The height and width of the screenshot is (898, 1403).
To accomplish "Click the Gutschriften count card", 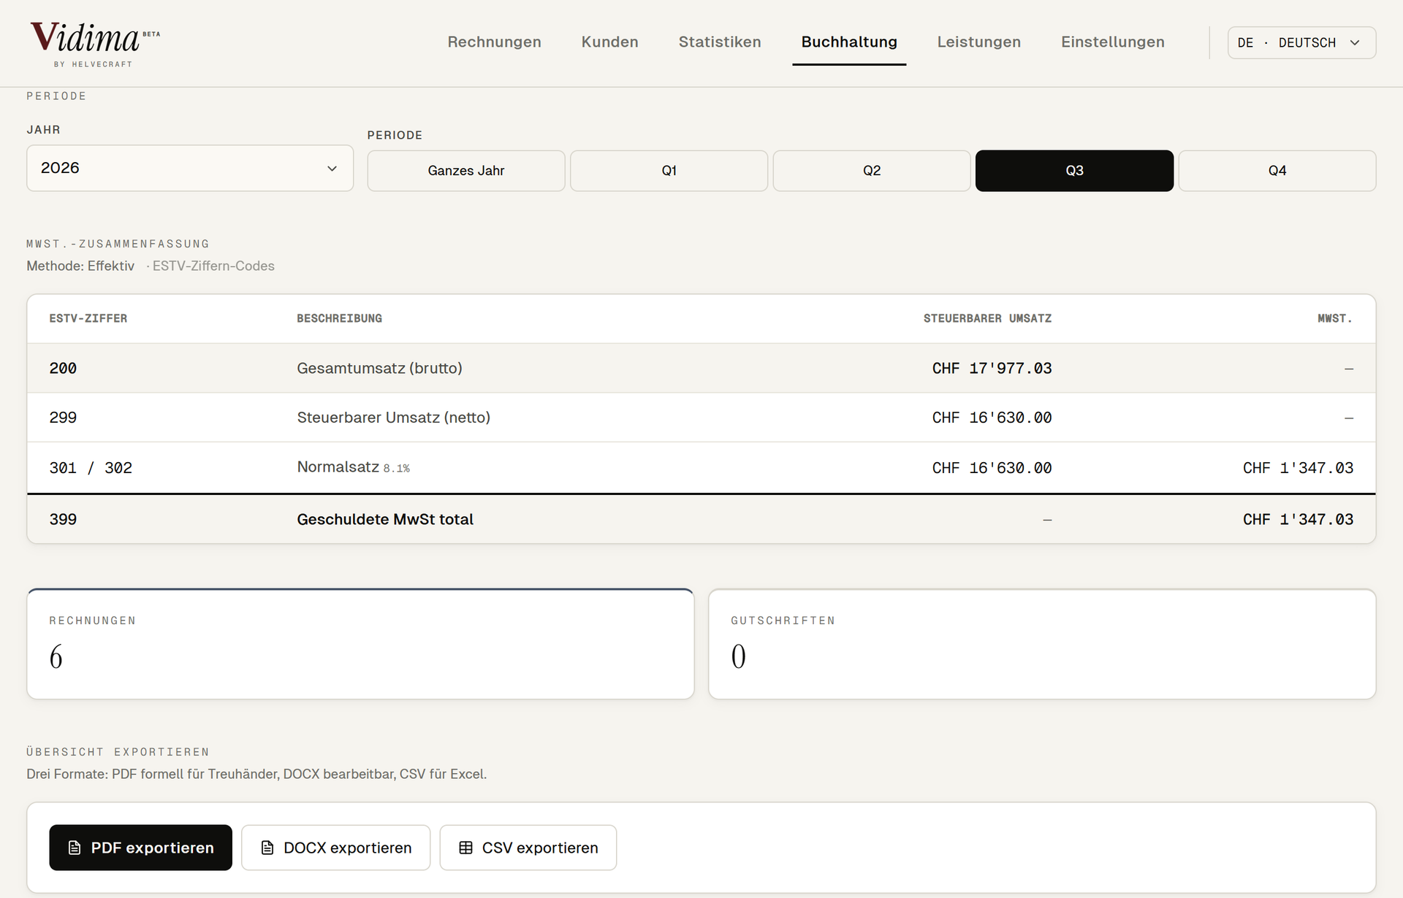I will point(1042,644).
